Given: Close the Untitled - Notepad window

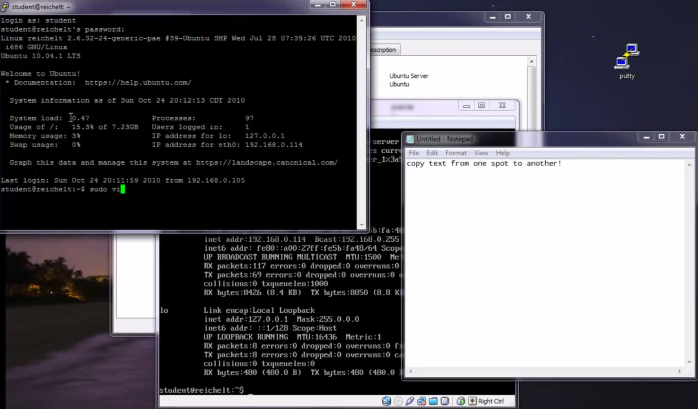Looking at the screenshot, I should [x=682, y=137].
